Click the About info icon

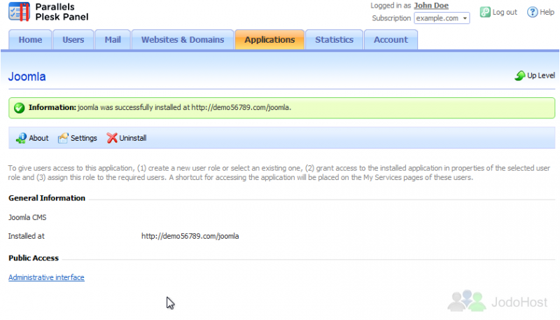click(x=21, y=138)
